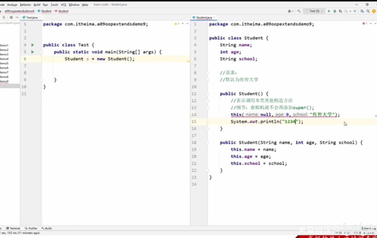
Task: Open the Test (5) run configuration dropdown
Action: pos(314,11)
